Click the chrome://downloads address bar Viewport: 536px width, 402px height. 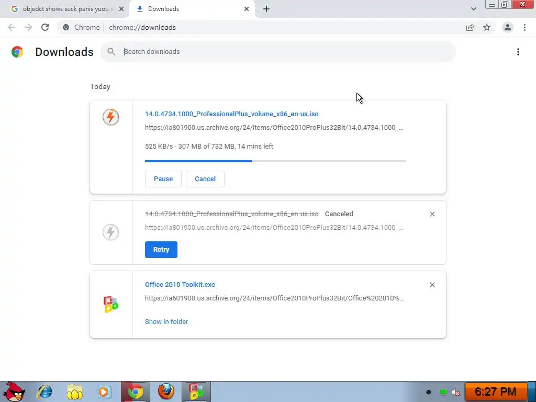tap(260, 27)
